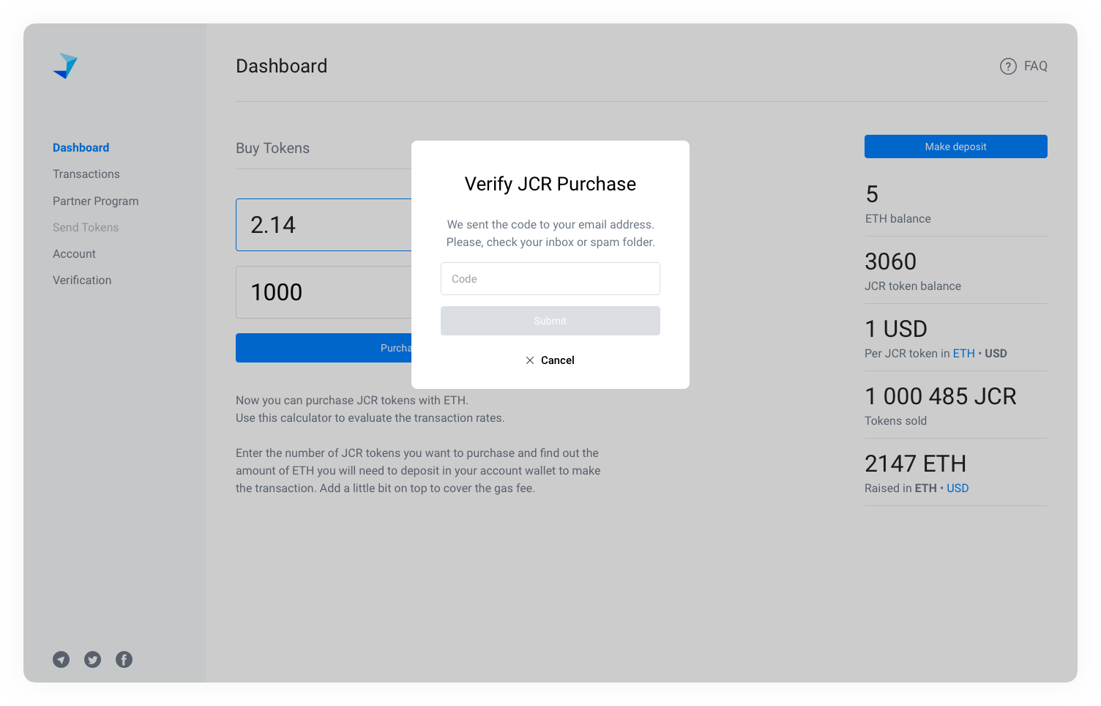Click the X icon beside Cancel
Image resolution: width=1101 pixels, height=706 pixels.
coord(530,360)
